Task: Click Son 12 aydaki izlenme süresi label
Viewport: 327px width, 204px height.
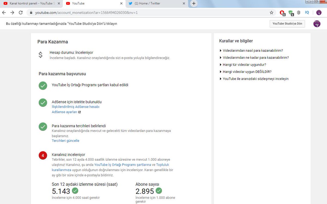Action: tap(85, 184)
